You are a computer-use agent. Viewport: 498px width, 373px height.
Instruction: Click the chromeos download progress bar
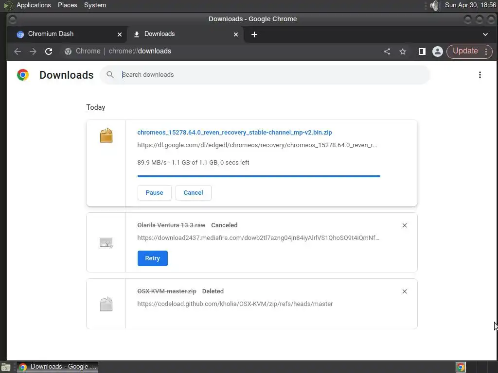(259, 176)
